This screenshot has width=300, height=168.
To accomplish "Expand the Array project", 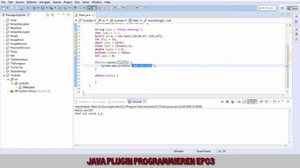I will (x=4, y=20).
